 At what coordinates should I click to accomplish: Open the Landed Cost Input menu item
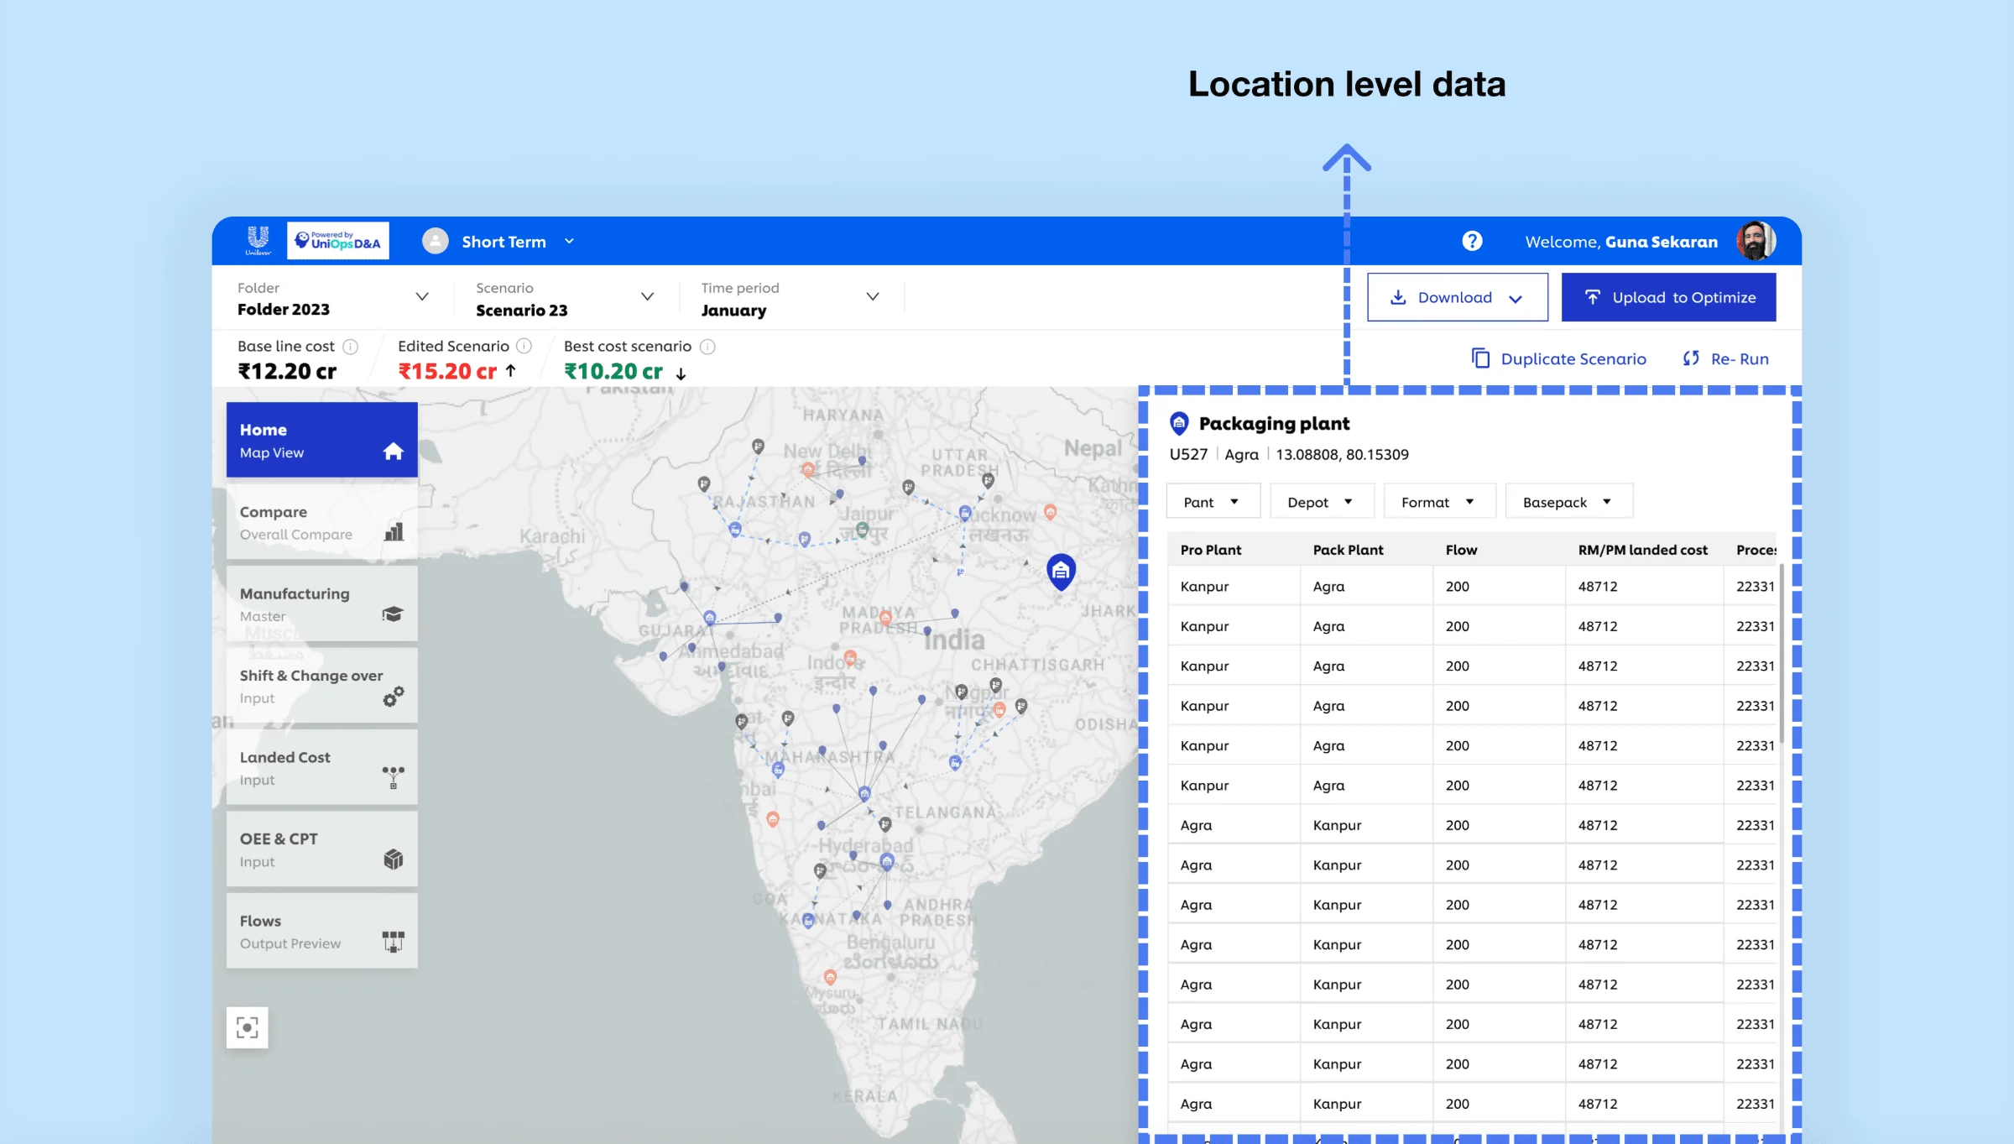coord(322,767)
